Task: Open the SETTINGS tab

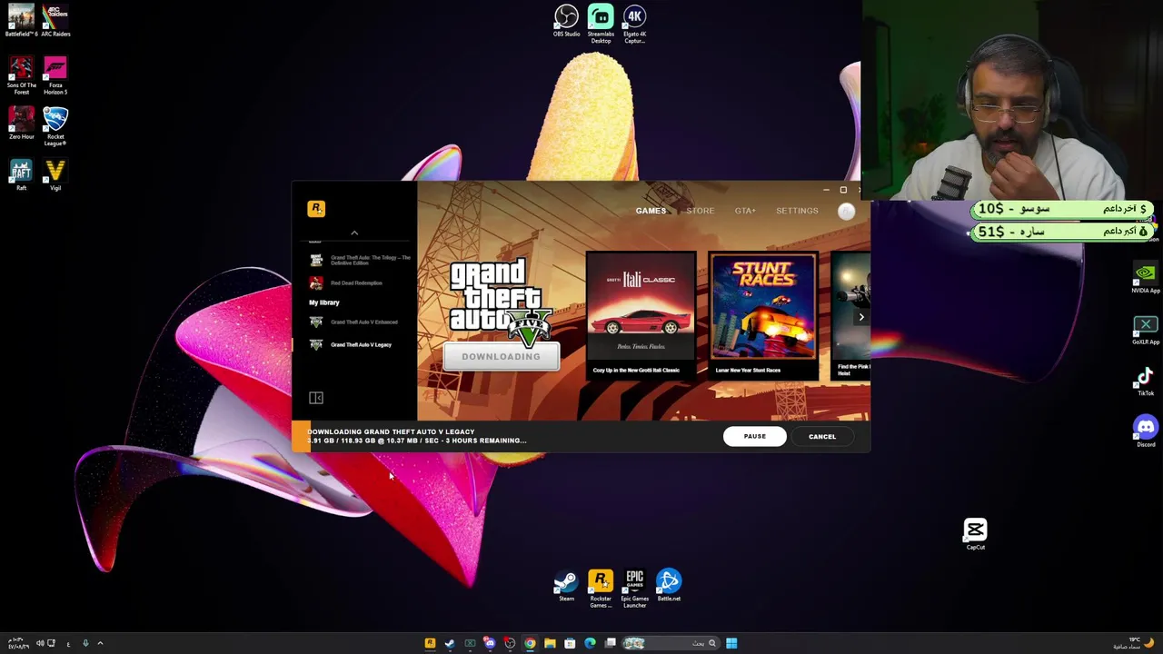Action: 797,211
